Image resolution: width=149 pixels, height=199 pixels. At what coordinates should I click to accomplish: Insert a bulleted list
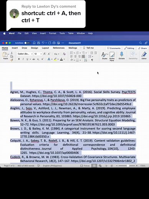click(x=71, y=53)
